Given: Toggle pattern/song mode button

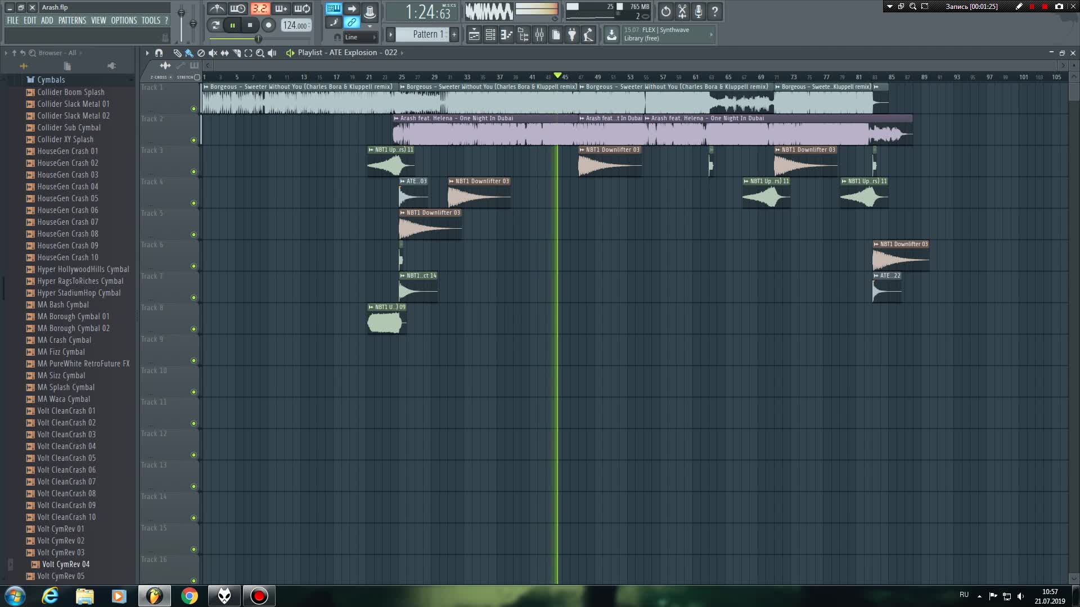Looking at the screenshot, I should (x=215, y=25).
